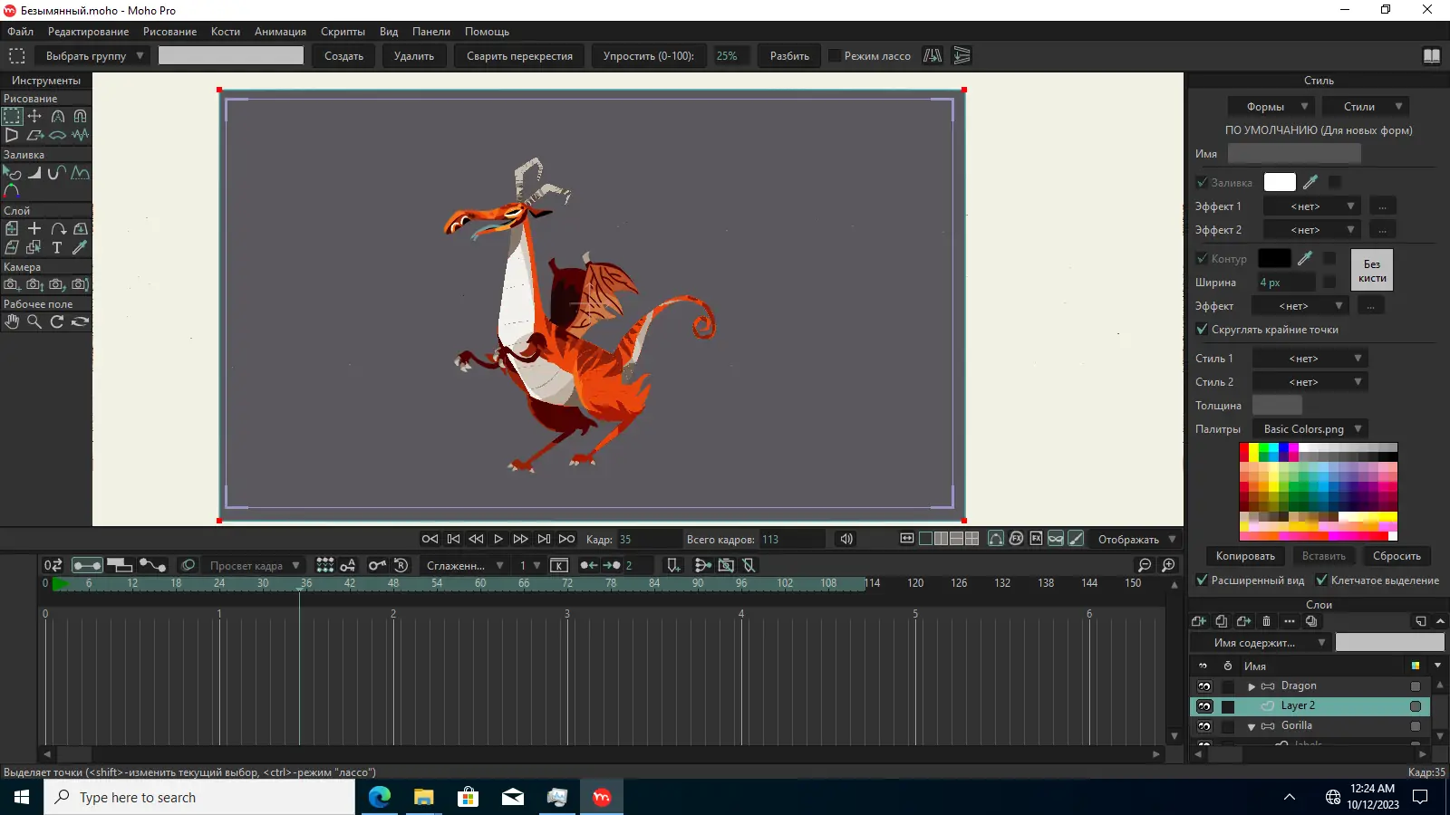Image resolution: width=1450 pixels, height=815 pixels.
Task: Open the Basic Colors.png palette dropdown
Action: (1310, 429)
